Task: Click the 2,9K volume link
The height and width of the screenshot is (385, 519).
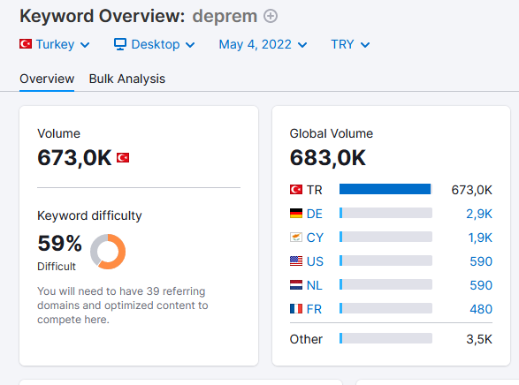Action: click(x=479, y=214)
